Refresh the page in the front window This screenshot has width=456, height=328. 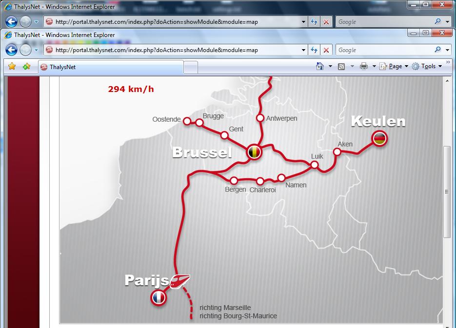[x=314, y=50]
